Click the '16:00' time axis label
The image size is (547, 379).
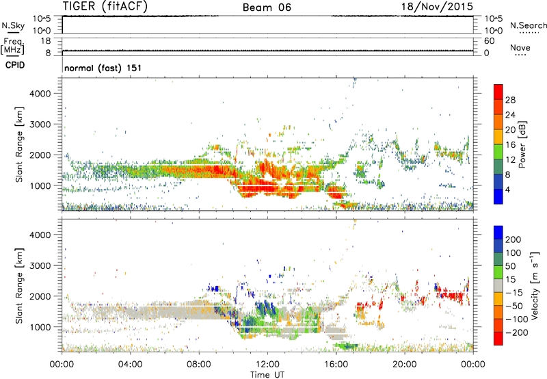tap(336, 365)
